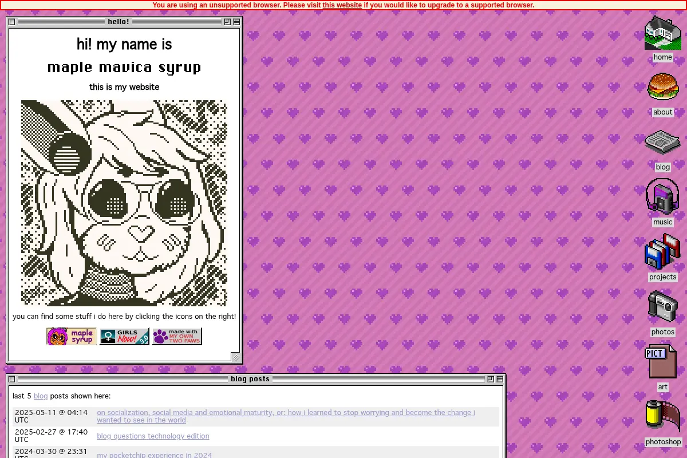Click the burger about icon
The height and width of the screenshot is (458, 687).
663,87
